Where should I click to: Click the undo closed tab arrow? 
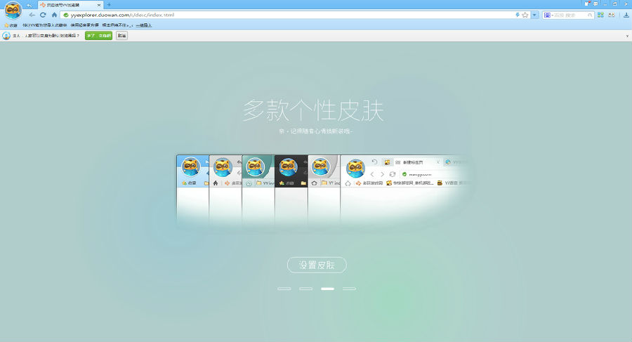[x=29, y=5]
